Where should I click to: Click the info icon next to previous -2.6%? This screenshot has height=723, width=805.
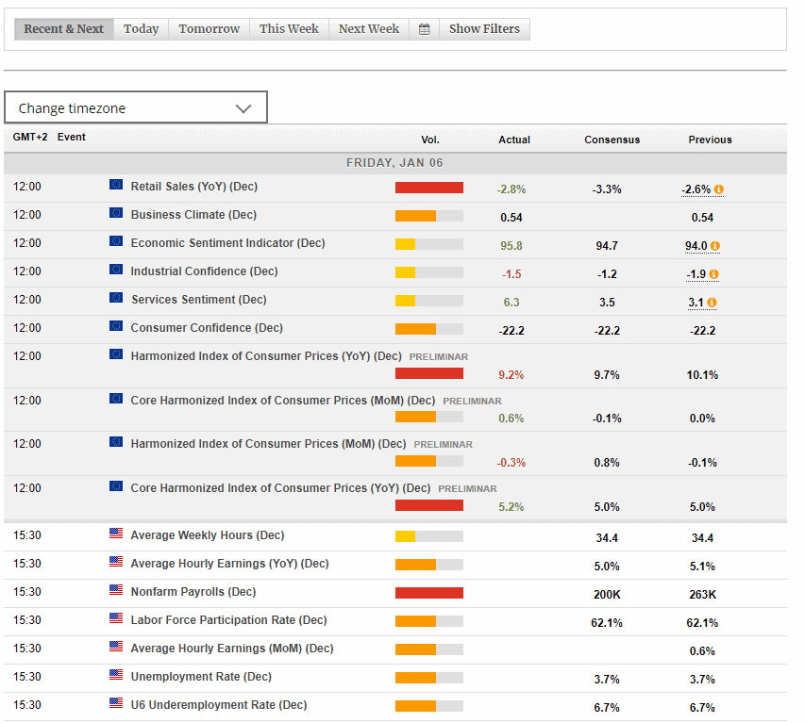click(x=718, y=189)
